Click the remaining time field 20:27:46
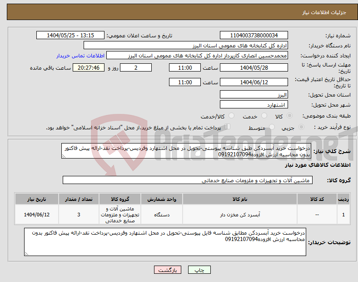This screenshot has height=282, width=358. (89, 67)
